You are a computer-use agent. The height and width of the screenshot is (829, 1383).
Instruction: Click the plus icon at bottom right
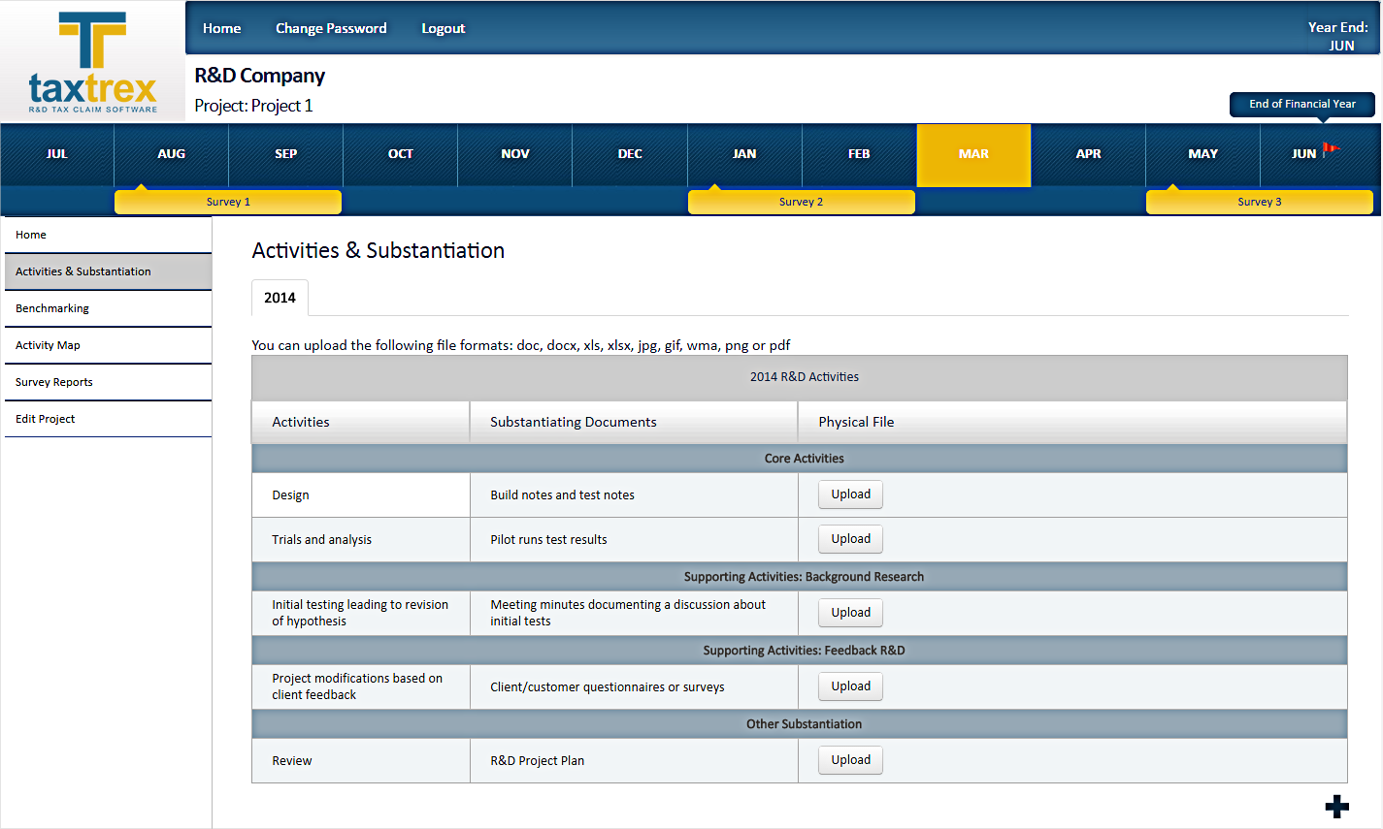[1336, 807]
